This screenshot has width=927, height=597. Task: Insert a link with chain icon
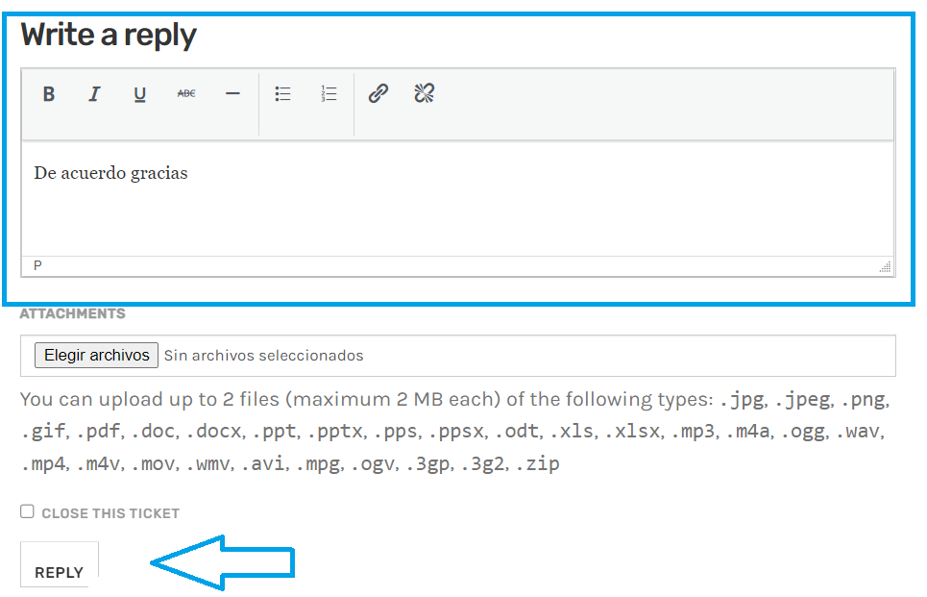coord(378,93)
